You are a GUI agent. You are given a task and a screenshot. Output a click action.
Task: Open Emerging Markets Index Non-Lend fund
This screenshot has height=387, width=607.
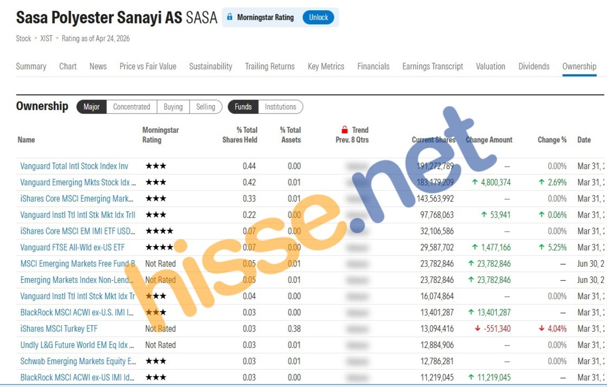click(78, 279)
